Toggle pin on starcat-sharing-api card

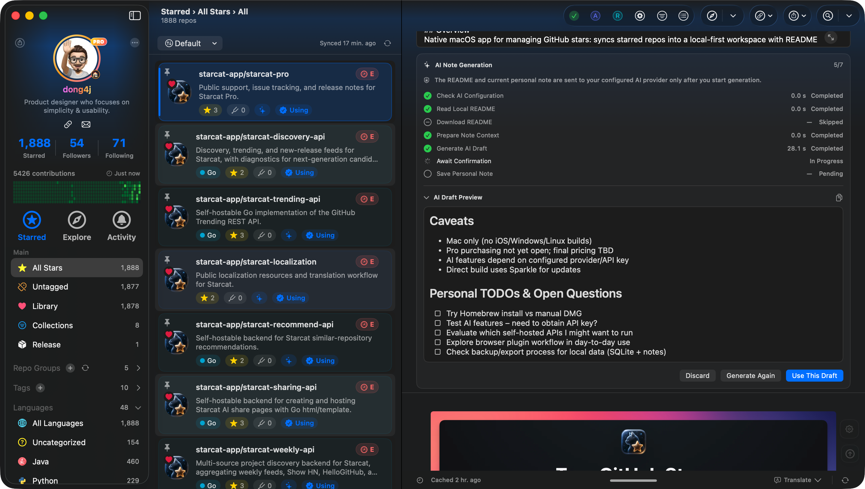coord(167,385)
